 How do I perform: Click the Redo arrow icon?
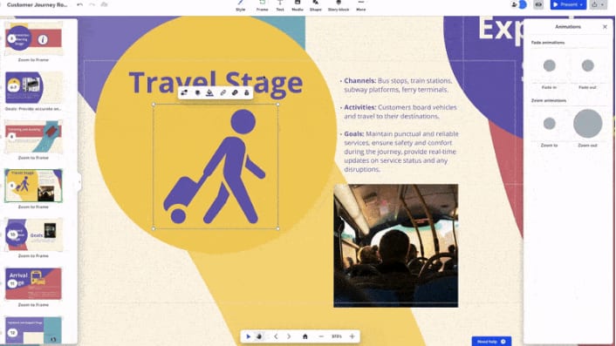pos(92,4)
